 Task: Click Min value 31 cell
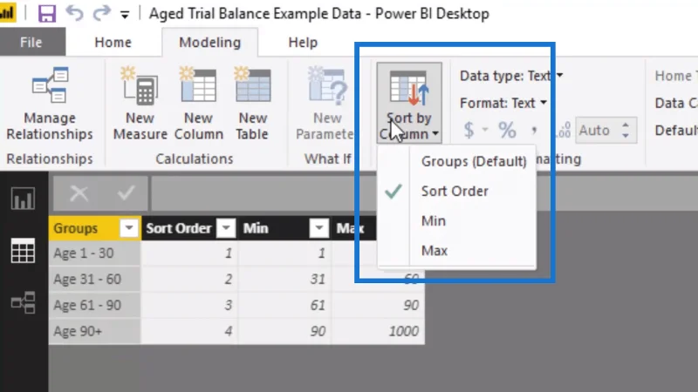[285, 279]
